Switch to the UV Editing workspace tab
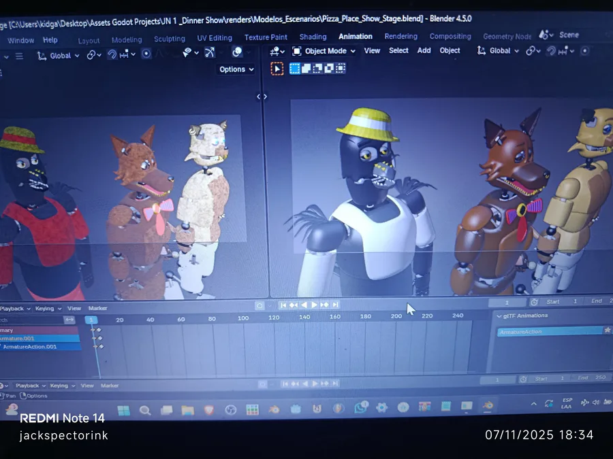The image size is (613, 459). coord(215,38)
